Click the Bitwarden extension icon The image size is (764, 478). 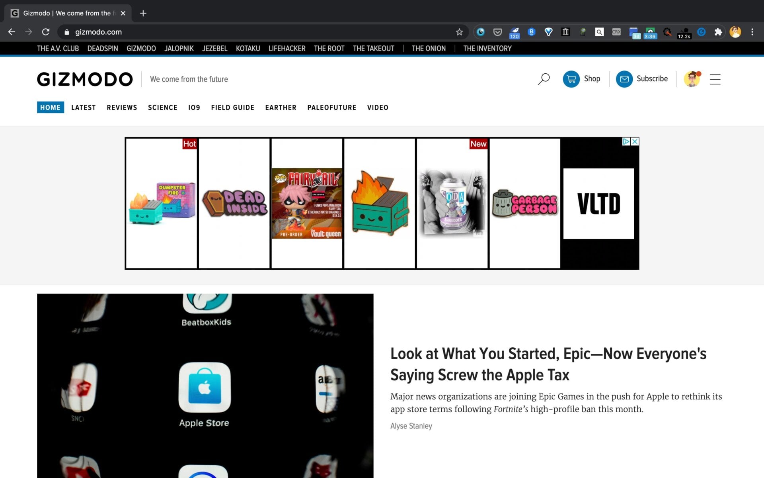532,32
